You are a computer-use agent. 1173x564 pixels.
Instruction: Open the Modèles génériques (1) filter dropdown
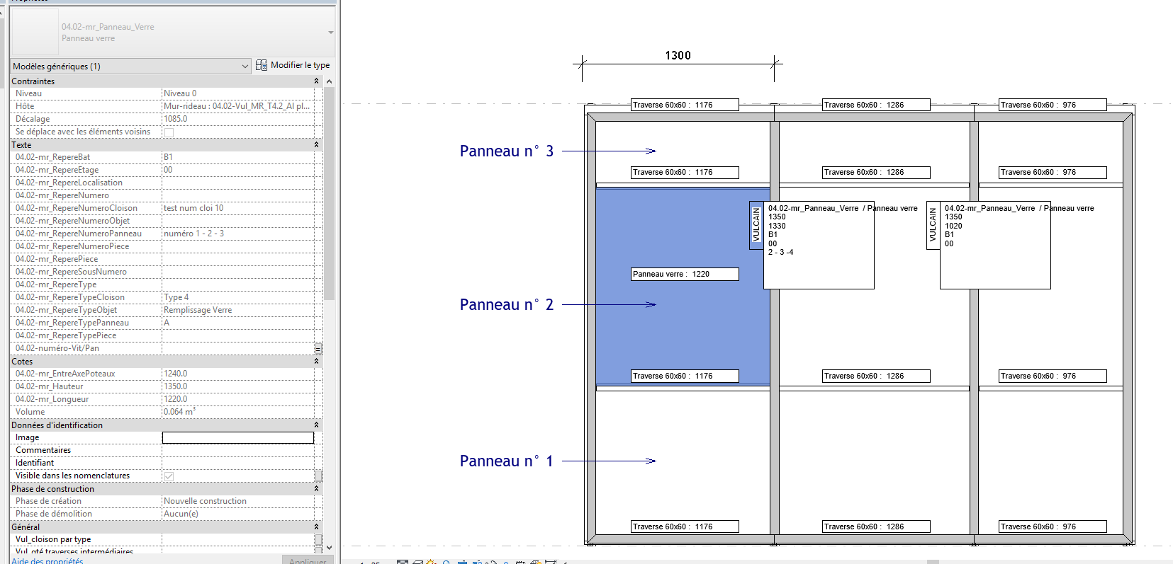pyautogui.click(x=245, y=67)
